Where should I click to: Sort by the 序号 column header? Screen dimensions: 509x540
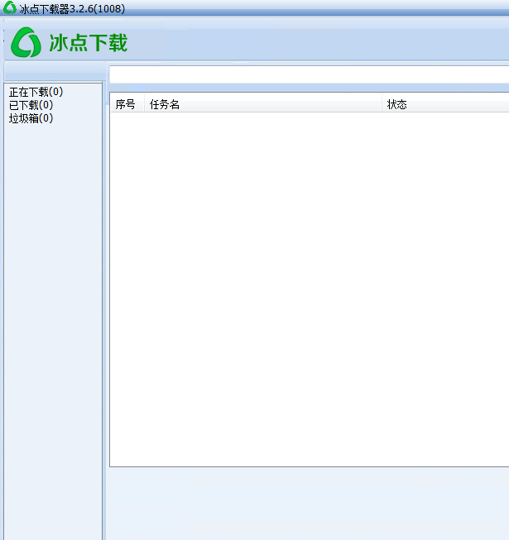[x=127, y=104]
